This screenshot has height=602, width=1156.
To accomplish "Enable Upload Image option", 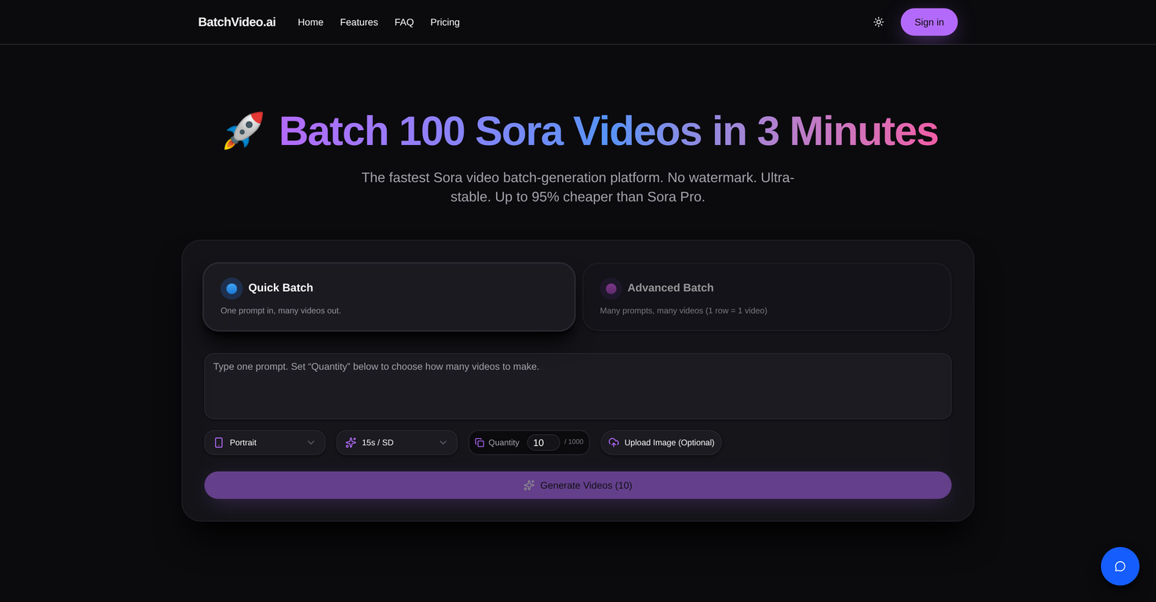I will click(661, 442).
